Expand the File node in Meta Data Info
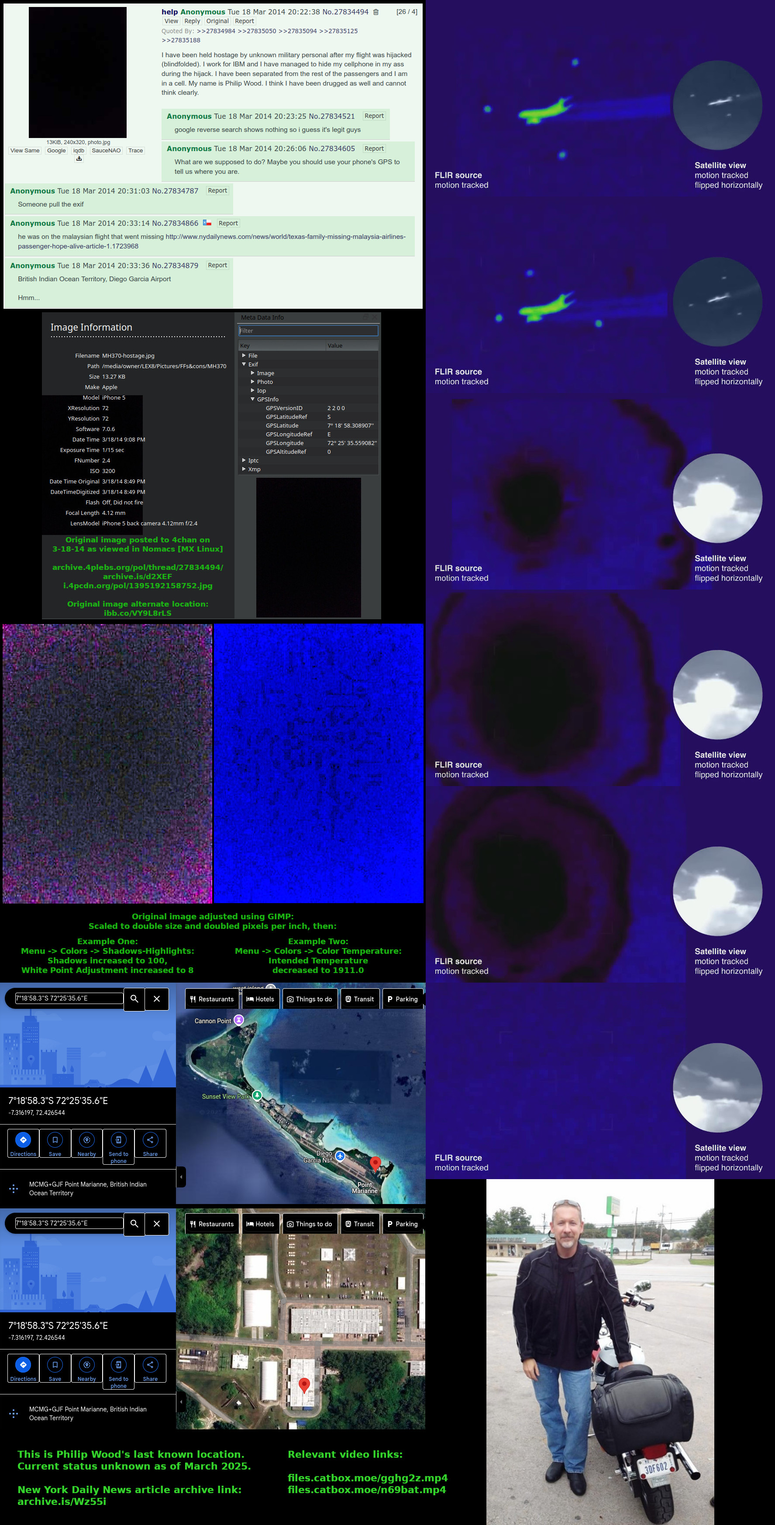 244,355
